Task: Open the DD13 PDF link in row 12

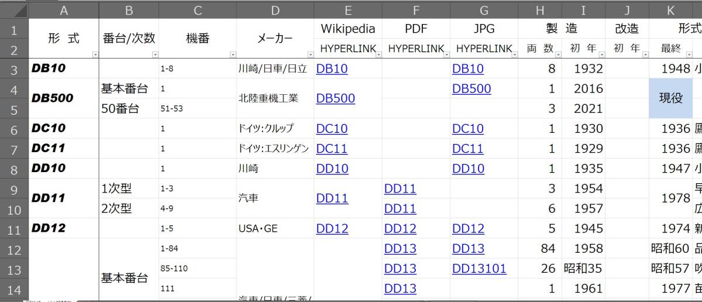Action: pyautogui.click(x=400, y=249)
